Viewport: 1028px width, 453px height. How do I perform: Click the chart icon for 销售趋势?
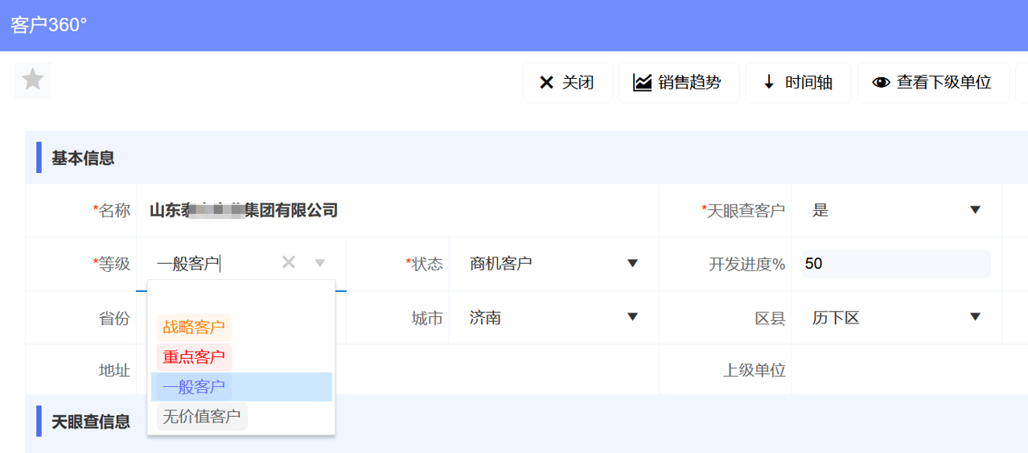pyautogui.click(x=642, y=83)
